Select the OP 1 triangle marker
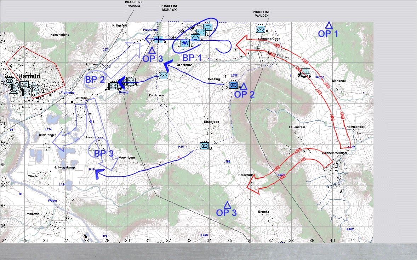The height and width of the screenshot is (260, 417). [329, 25]
